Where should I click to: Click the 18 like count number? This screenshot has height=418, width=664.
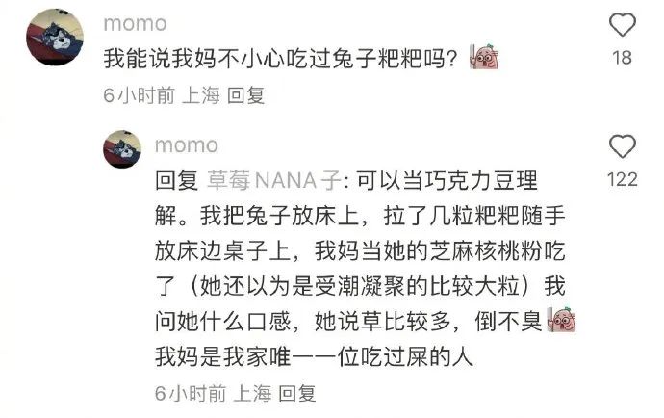(x=622, y=57)
